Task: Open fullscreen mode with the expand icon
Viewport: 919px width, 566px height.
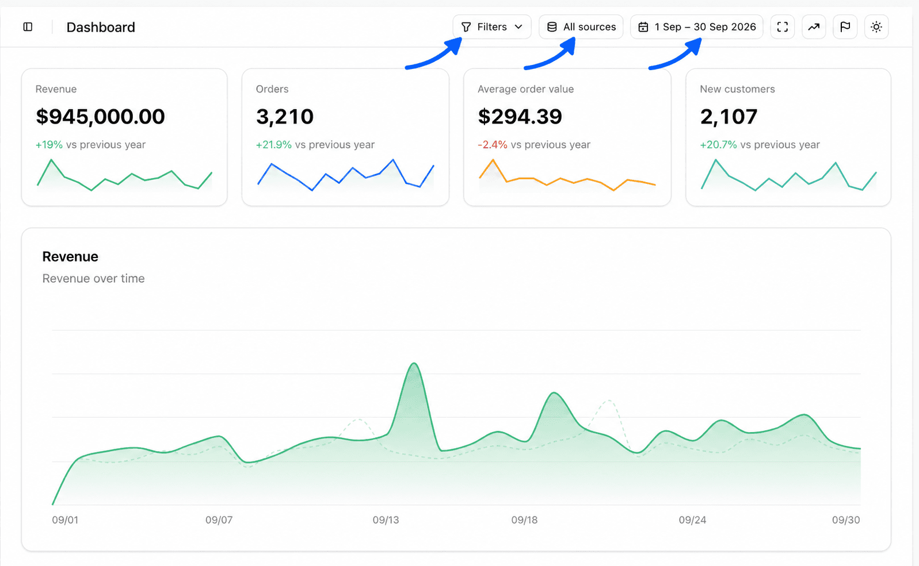Action: 782,27
